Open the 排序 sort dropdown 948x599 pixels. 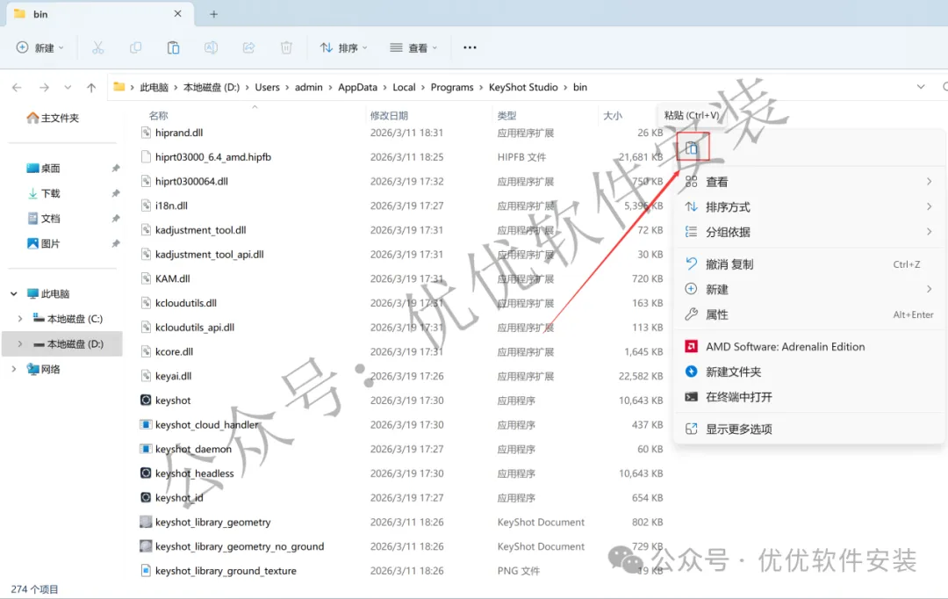(x=343, y=47)
